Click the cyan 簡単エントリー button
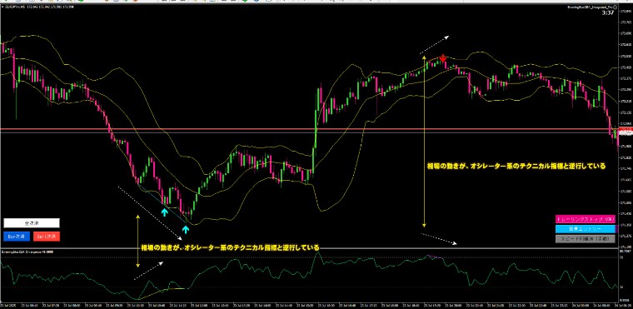This screenshot has height=309, width=633. 586,229
